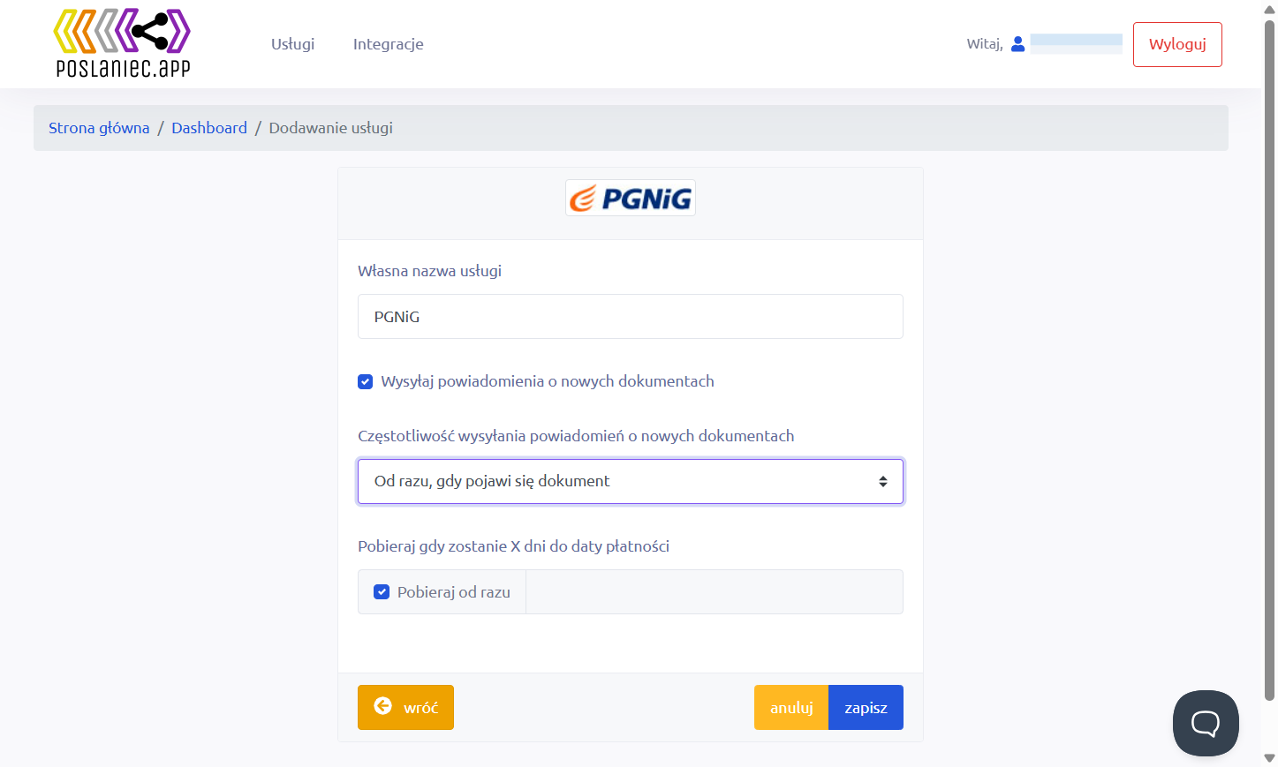Open the chat support bubble icon
The height and width of the screenshot is (767, 1278).
click(x=1206, y=723)
